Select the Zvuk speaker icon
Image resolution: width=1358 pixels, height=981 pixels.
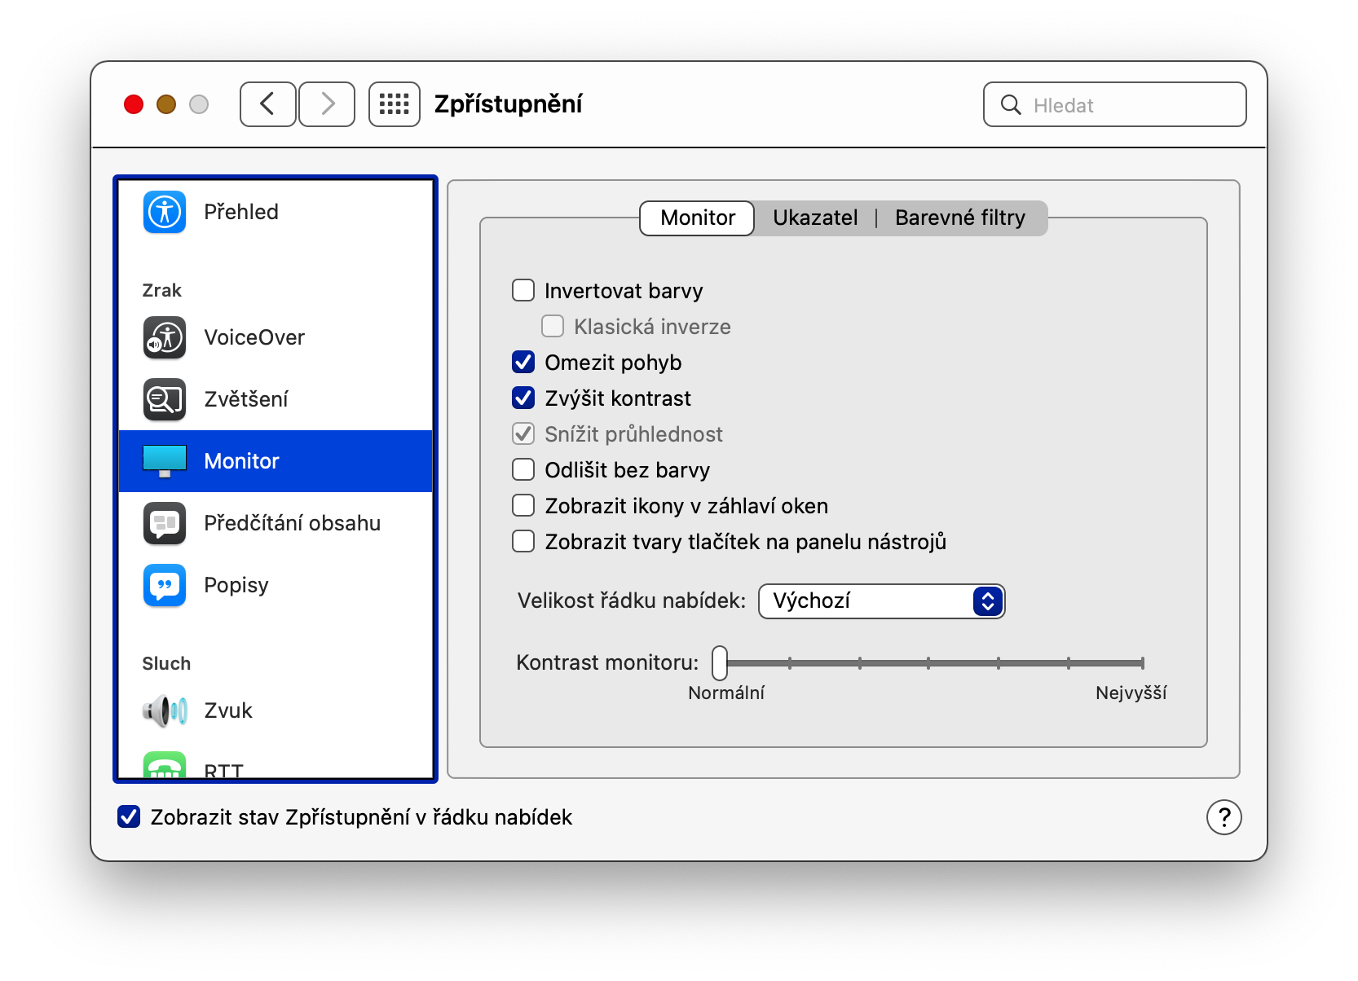(165, 710)
